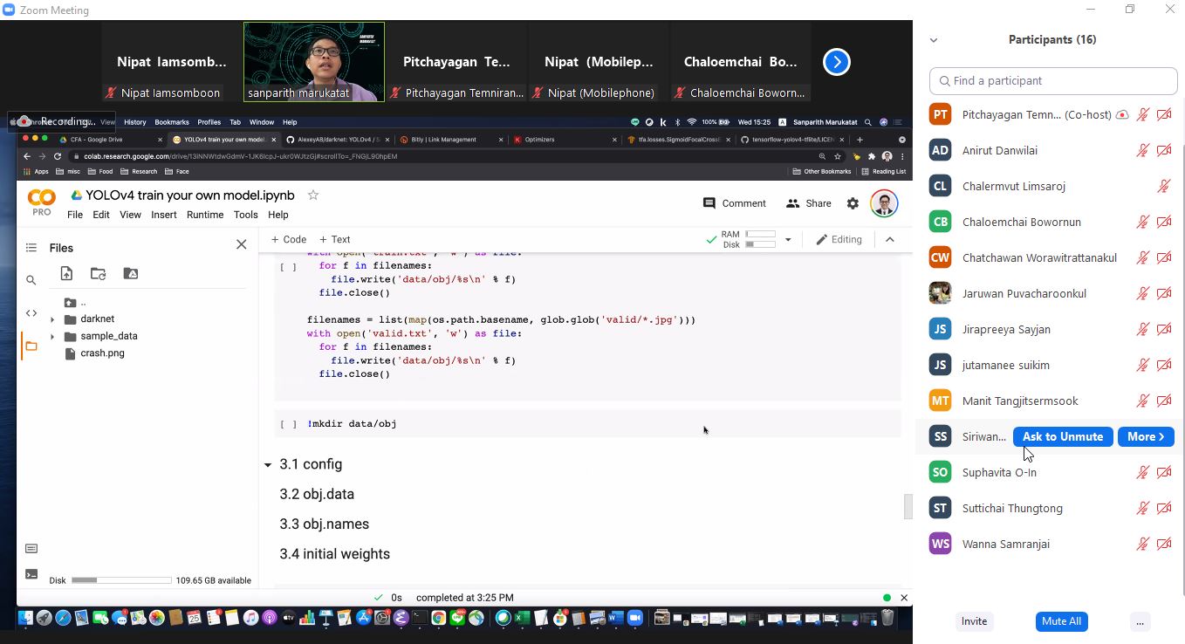Click video-off icon for Chatchawan Worawitrattanakul

1164,257
